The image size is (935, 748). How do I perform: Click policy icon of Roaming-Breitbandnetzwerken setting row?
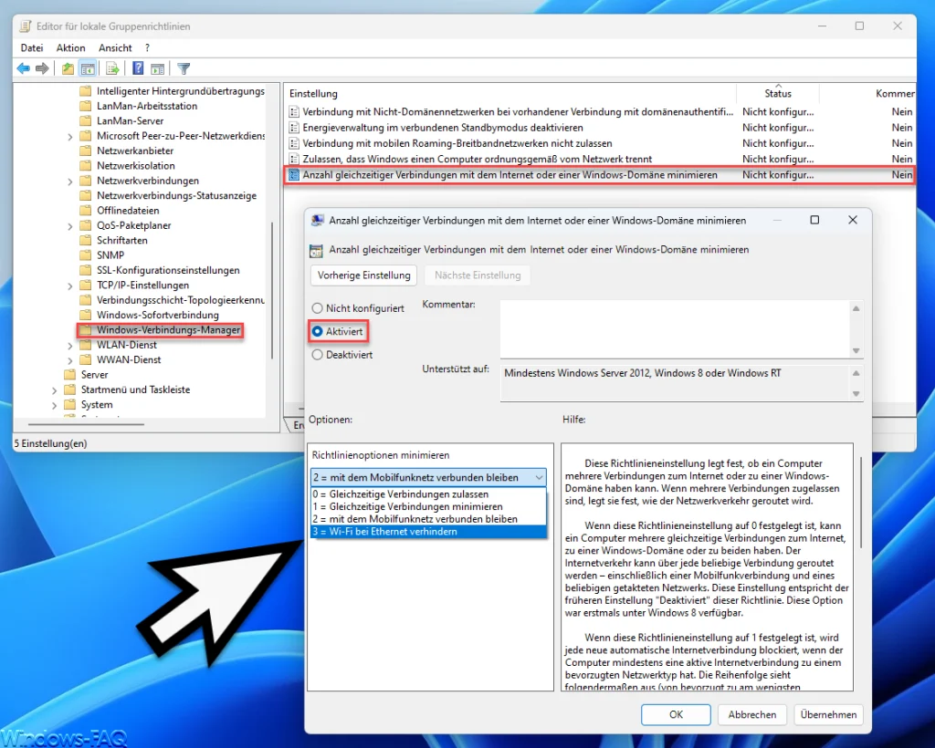[x=293, y=143]
